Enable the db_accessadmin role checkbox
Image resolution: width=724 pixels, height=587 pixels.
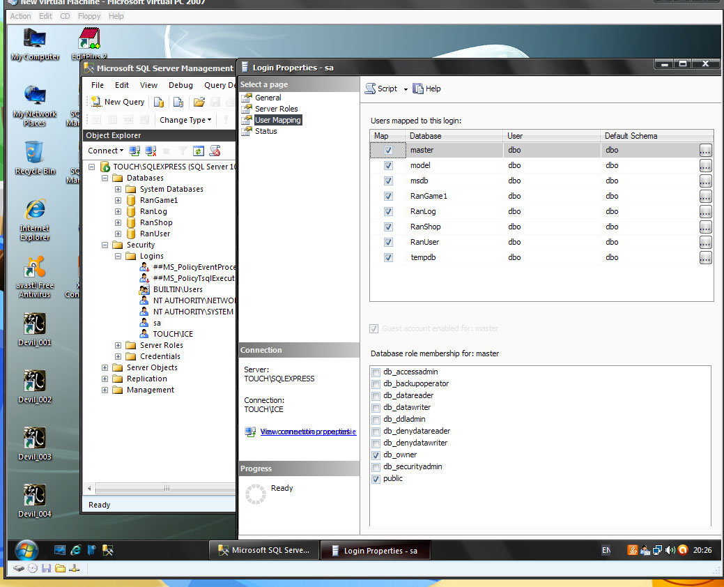point(376,372)
